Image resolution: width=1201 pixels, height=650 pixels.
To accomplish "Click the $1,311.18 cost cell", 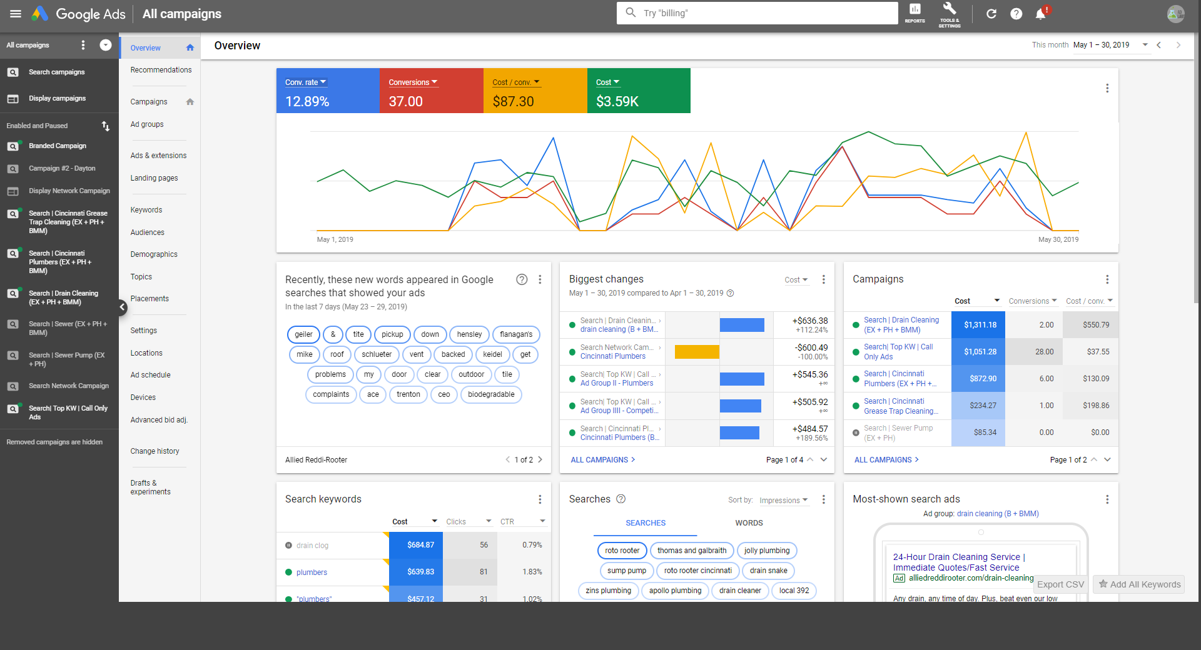I will click(x=978, y=325).
